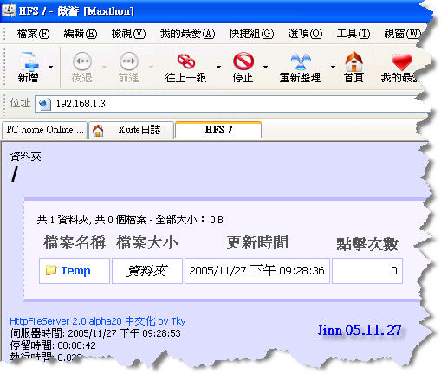The height and width of the screenshot is (374, 441).
Task: Click the New (新增) toolbar icon
Action: [29, 61]
